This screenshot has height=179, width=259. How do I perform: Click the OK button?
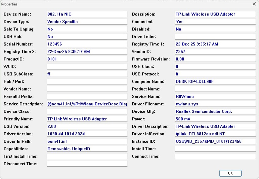point(230,173)
